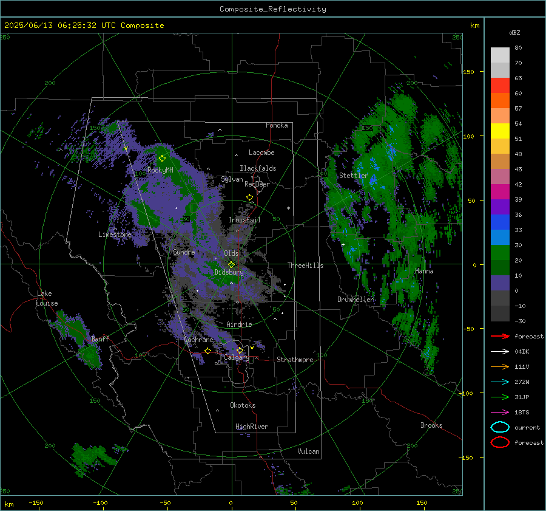Click the 20 dBZ green color swatch
The height and width of the screenshot is (511, 546).
click(500, 252)
